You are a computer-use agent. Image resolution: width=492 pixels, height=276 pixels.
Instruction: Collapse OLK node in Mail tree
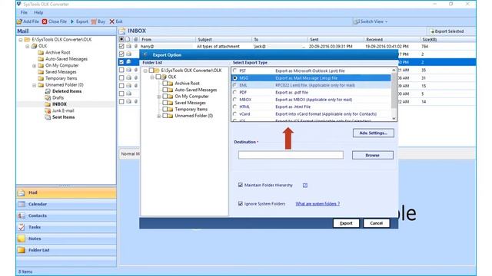pos(28,46)
